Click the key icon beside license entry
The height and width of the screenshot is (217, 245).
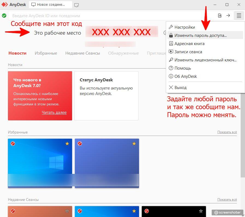pos(171,60)
